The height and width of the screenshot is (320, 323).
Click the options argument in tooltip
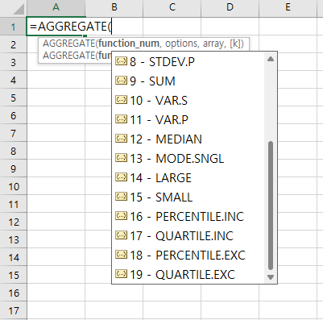click(181, 44)
